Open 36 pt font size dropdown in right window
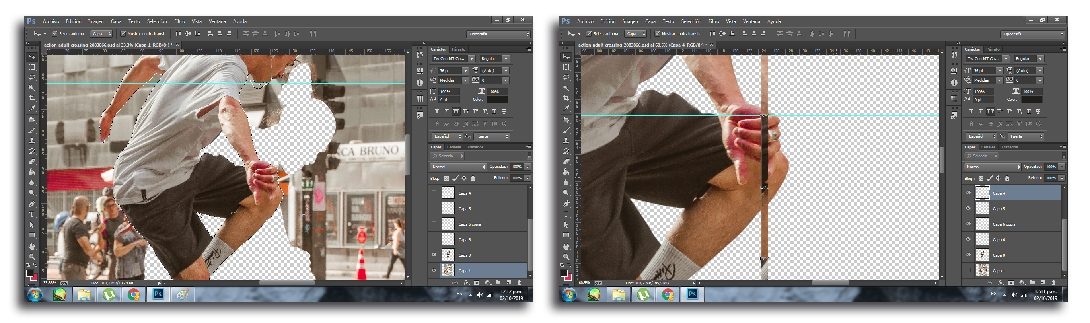 (999, 71)
